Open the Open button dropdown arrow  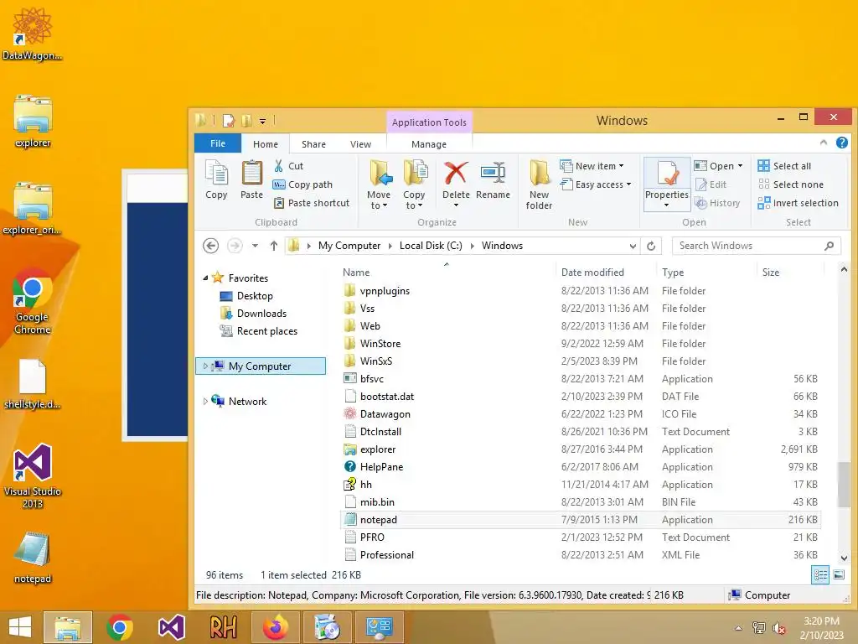(741, 166)
